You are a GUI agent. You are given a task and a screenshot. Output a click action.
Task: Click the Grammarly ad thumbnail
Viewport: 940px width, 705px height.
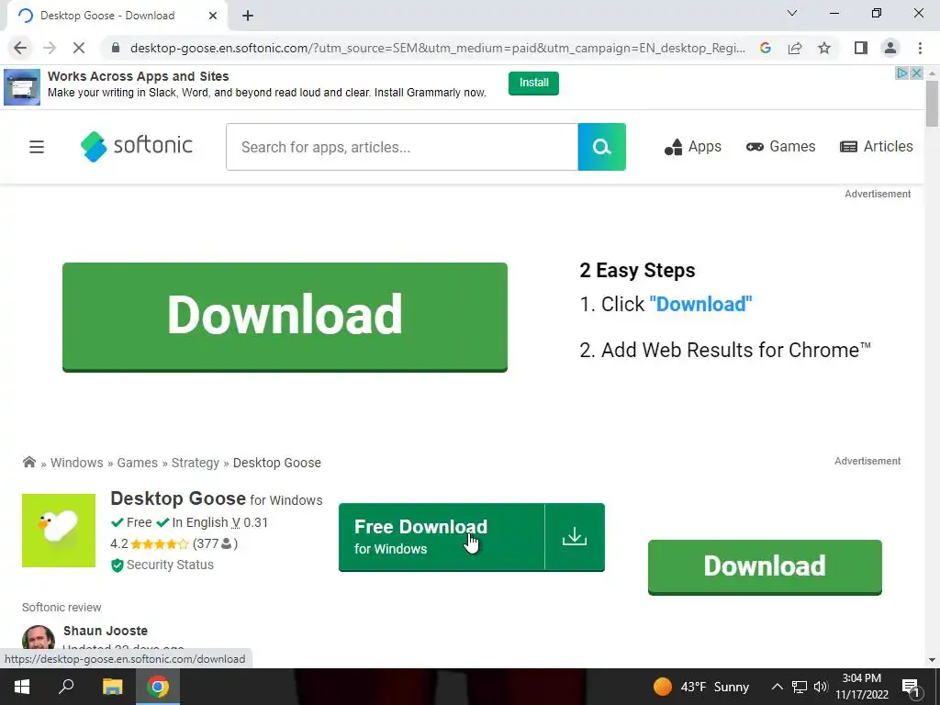pos(22,87)
